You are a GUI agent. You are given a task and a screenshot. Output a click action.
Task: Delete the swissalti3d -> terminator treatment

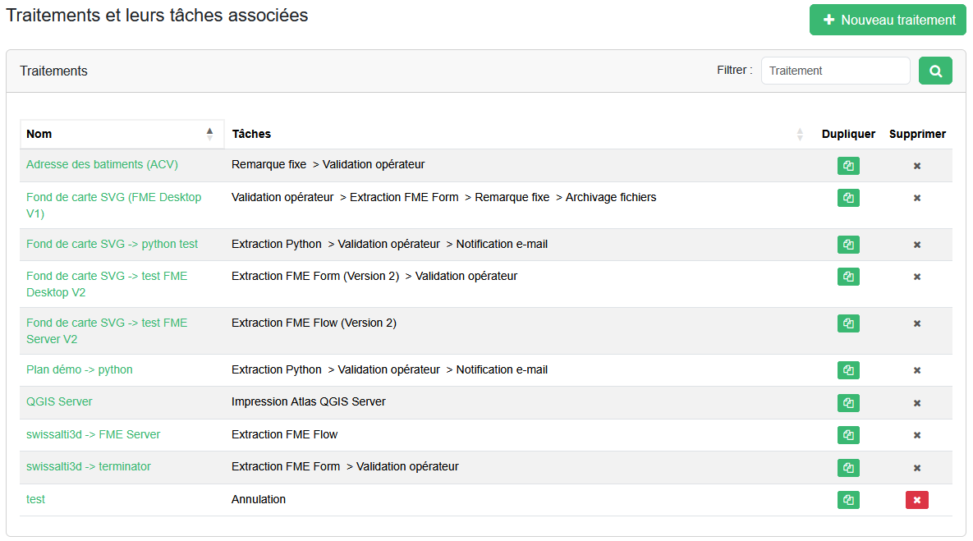click(917, 467)
